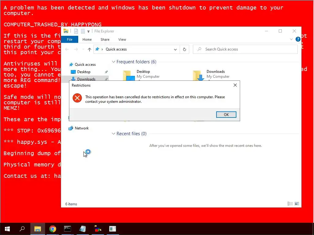314x235 pixels.
Task: Collapse the Recent files group
Action: (113, 133)
